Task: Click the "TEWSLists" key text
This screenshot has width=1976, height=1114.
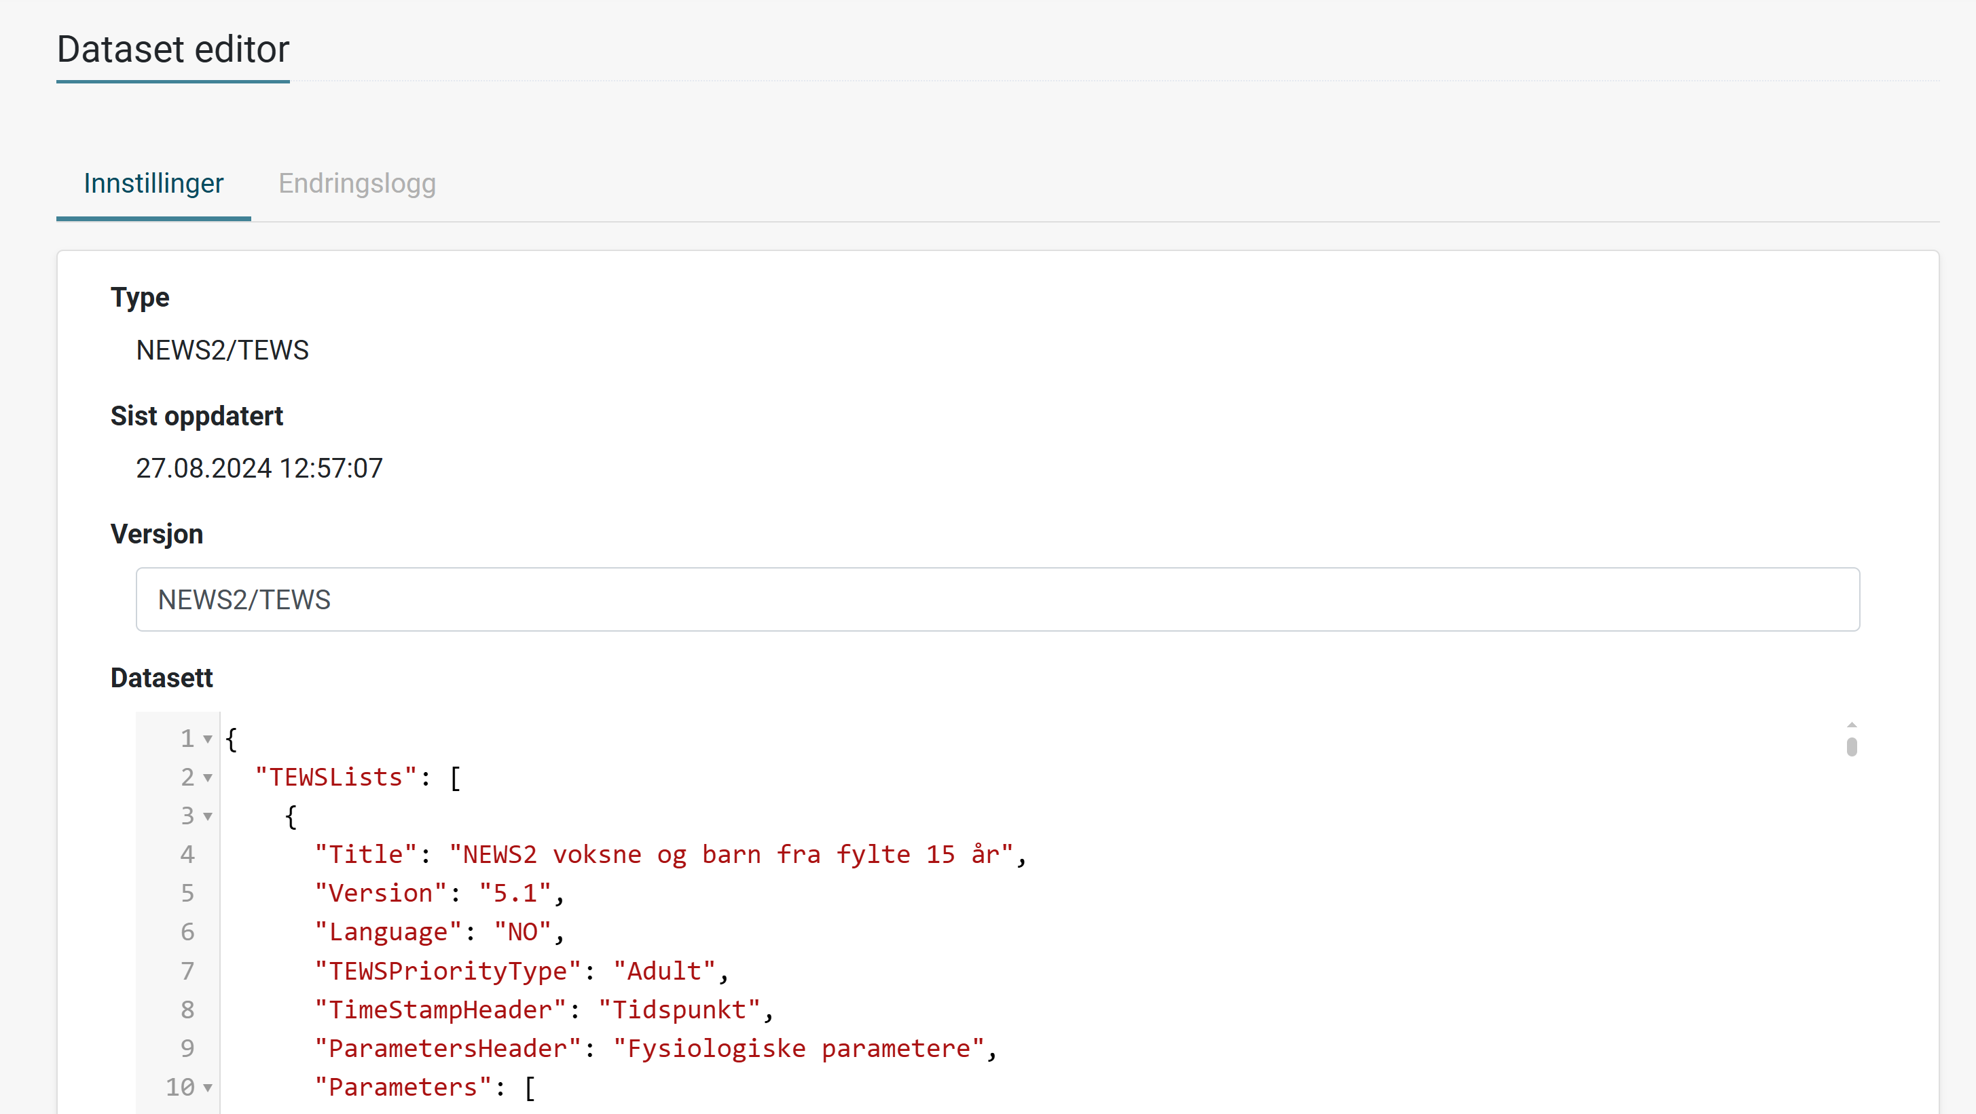Action: [x=336, y=777]
